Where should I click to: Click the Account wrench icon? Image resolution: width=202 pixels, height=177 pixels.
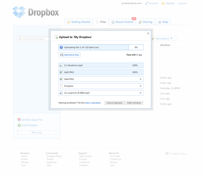147,3
